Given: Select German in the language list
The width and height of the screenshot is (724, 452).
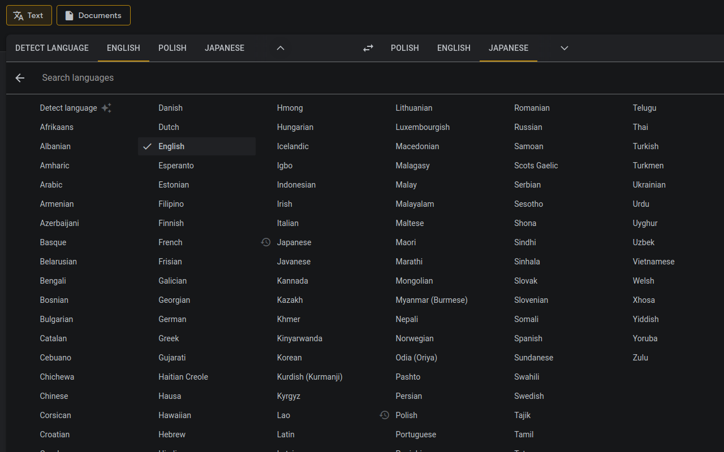Looking at the screenshot, I should point(172,319).
